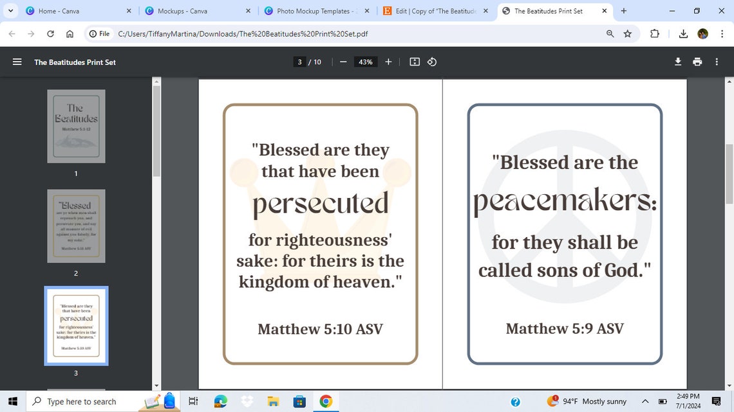Open the Chrome extensions puzzle icon
The height and width of the screenshot is (412, 734).
pos(654,33)
